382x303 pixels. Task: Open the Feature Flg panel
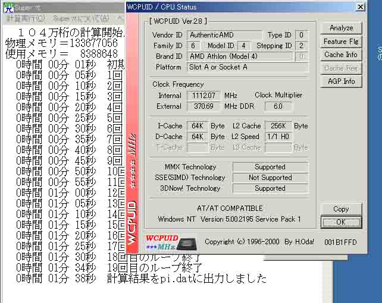tap(341, 42)
